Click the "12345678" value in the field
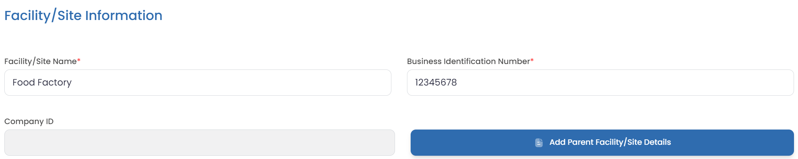The image size is (798, 159). click(x=436, y=83)
